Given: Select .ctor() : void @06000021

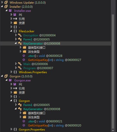Looking at the screenshot, I should pos(45,121).
